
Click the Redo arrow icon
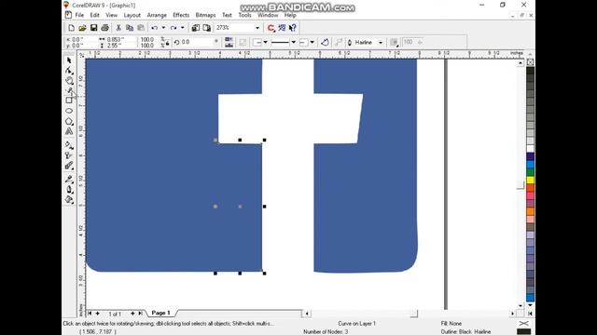pyautogui.click(x=174, y=28)
